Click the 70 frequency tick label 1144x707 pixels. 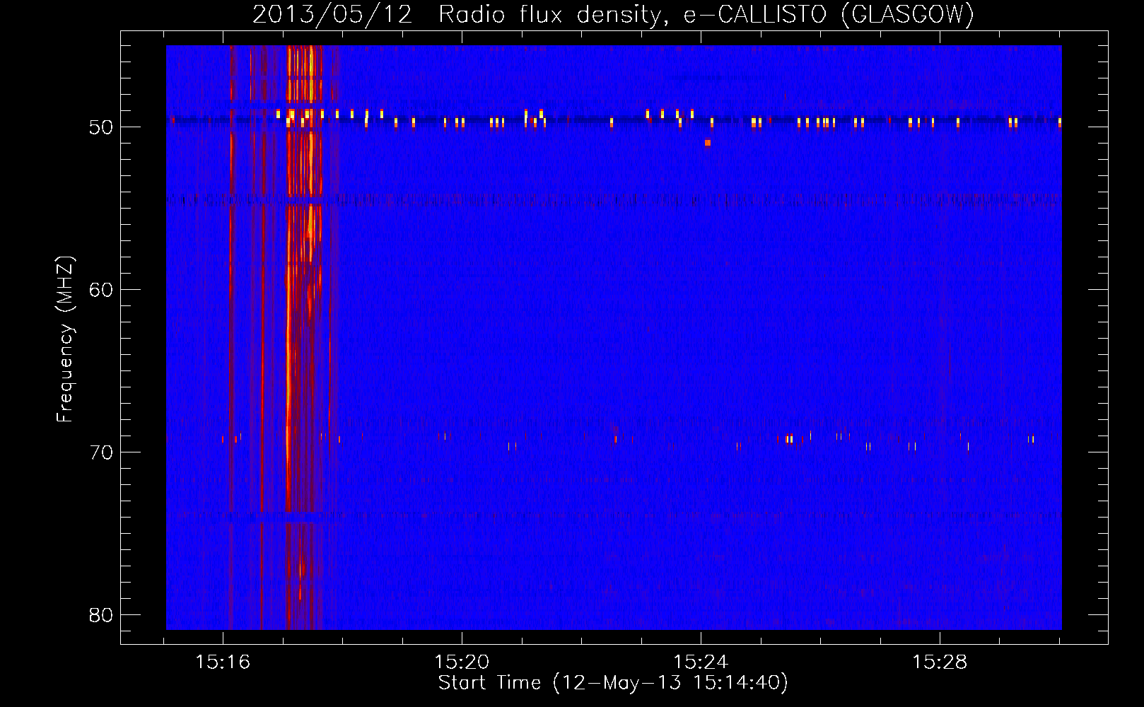pos(101,452)
